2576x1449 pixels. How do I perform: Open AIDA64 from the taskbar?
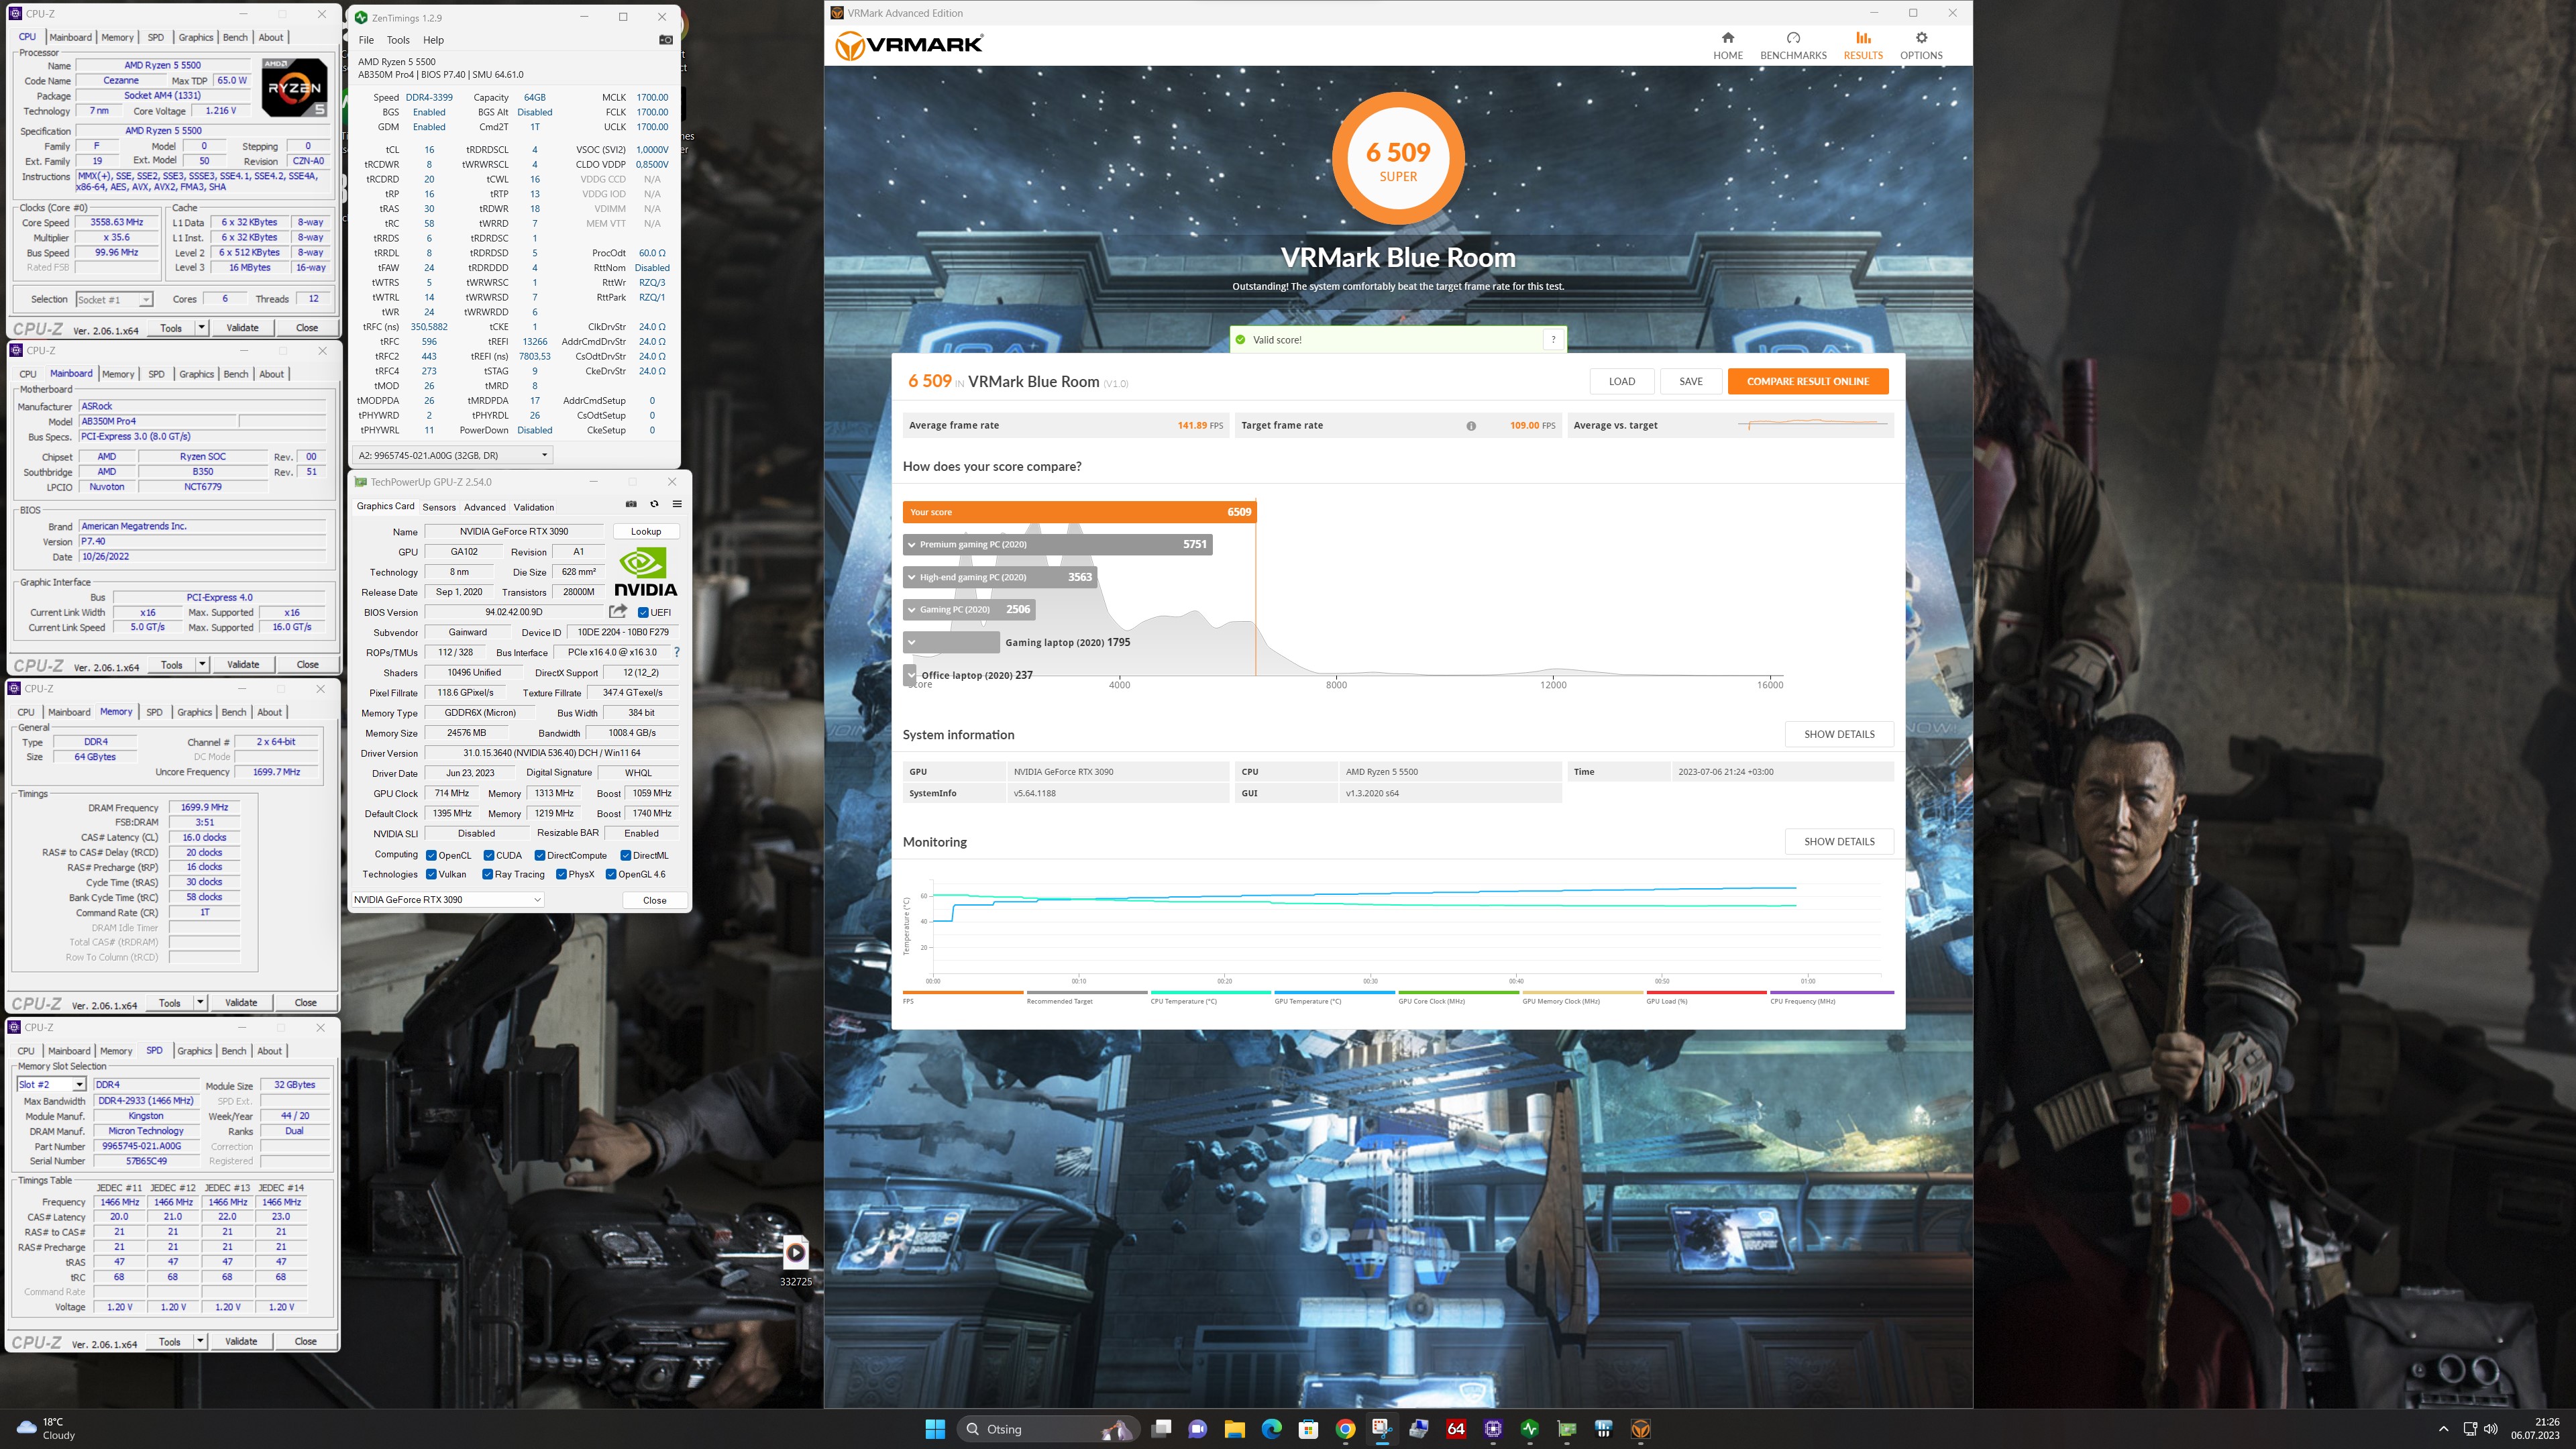1456,1429
